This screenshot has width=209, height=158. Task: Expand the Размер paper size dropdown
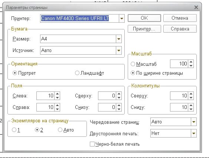119,39
